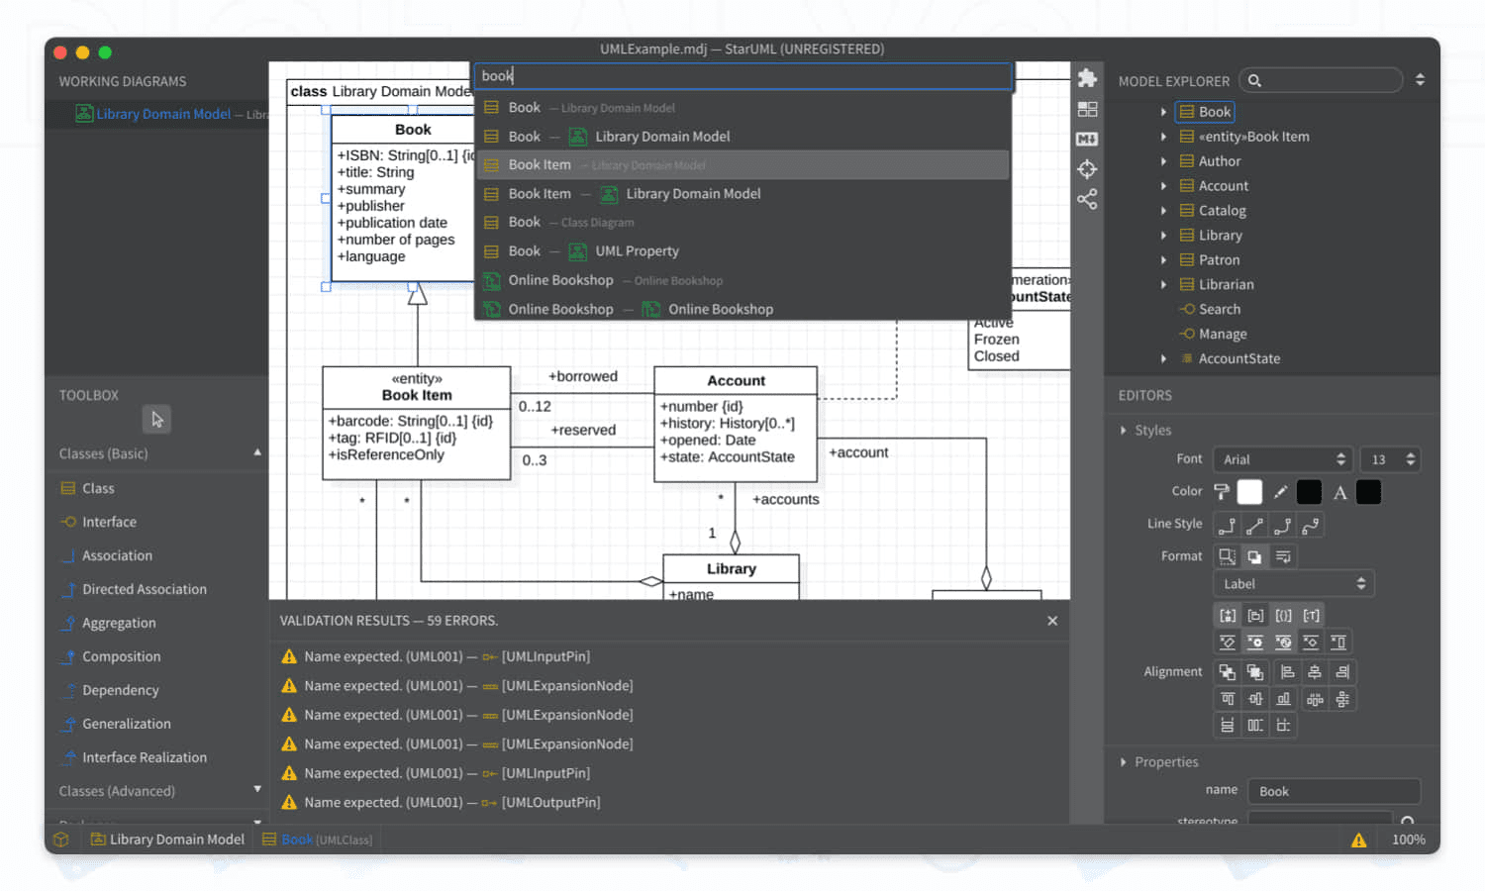The height and width of the screenshot is (891, 1485).
Task: Click the Set Width Equally icon
Action: [x=1228, y=726]
